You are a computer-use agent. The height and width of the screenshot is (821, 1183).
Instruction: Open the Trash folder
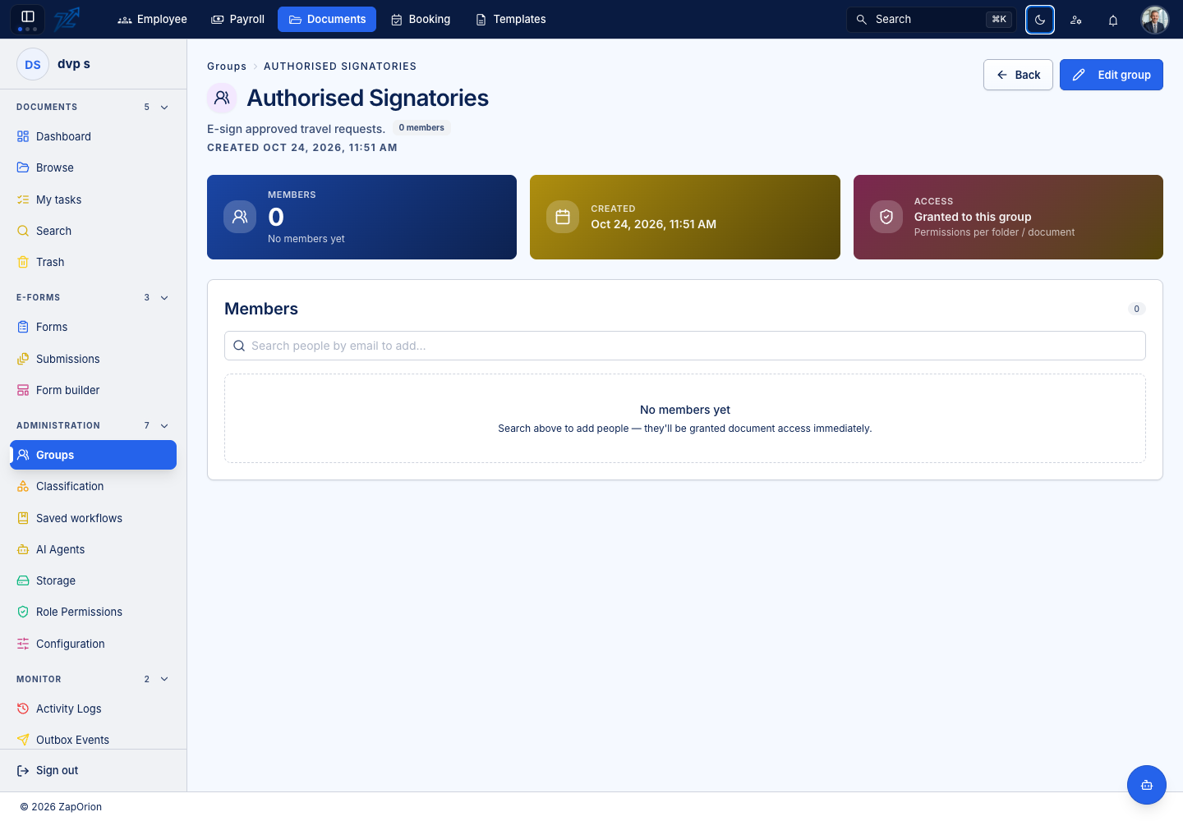tap(94, 263)
